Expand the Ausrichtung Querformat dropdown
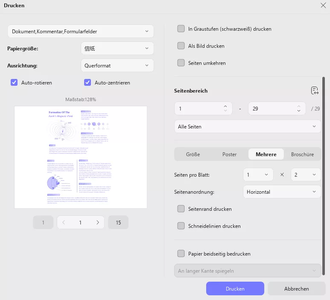This screenshot has width=330, height=300. (117, 66)
